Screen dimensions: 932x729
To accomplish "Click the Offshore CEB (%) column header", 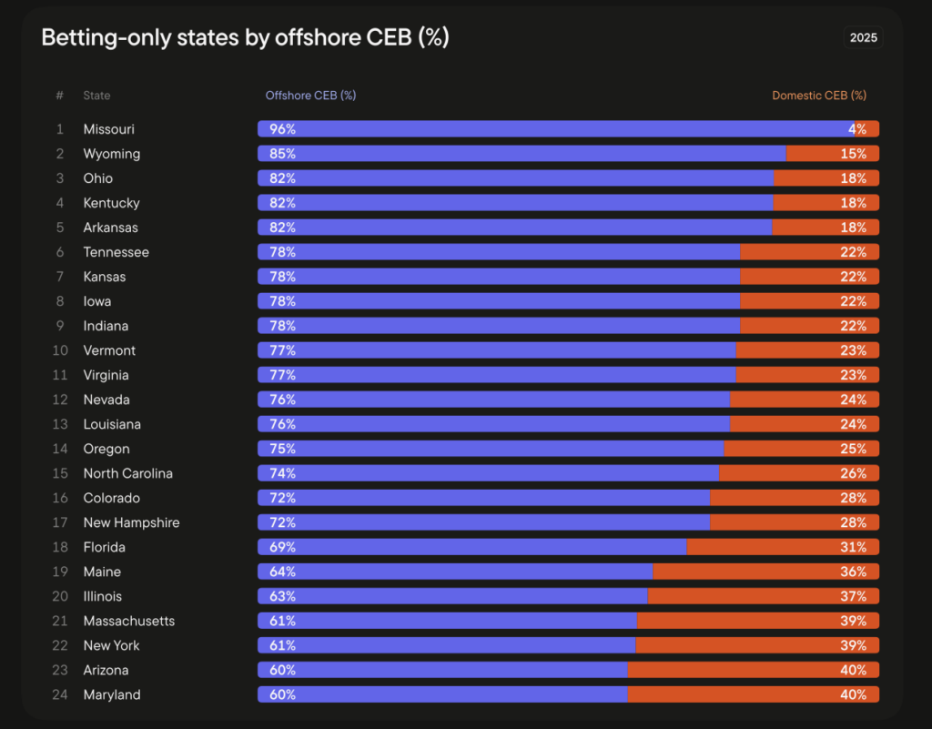I will (310, 96).
